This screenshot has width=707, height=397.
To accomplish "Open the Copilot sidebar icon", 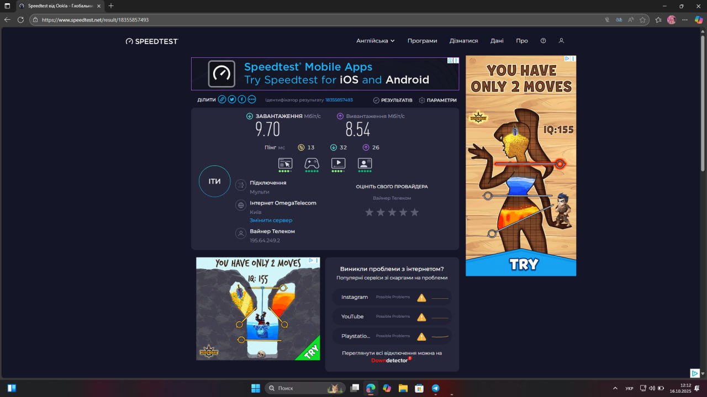I will [x=699, y=19].
